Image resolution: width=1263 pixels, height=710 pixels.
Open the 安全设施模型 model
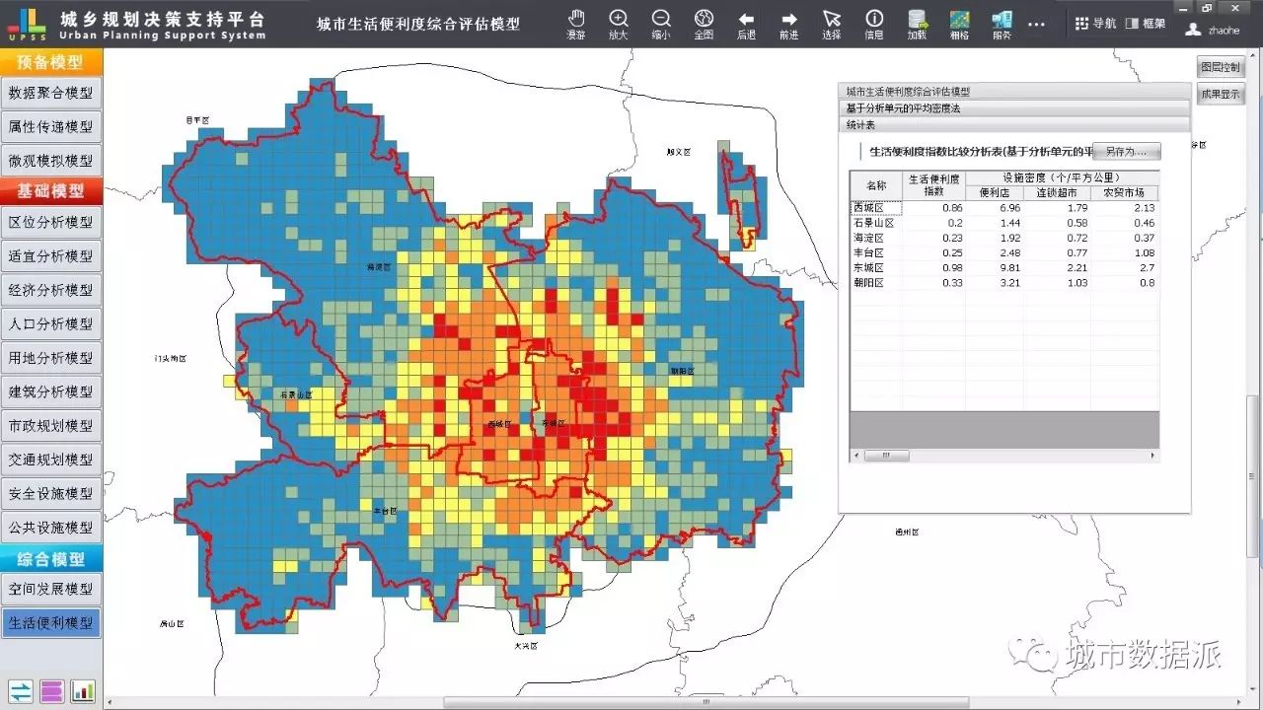(x=51, y=493)
